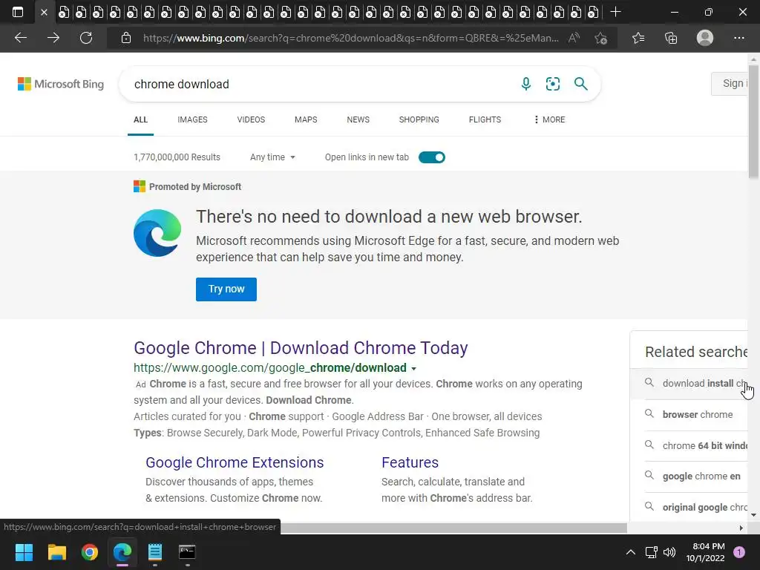The width and height of the screenshot is (760, 570).
Task: Open the Any time filter dropdown
Action: pos(272,157)
